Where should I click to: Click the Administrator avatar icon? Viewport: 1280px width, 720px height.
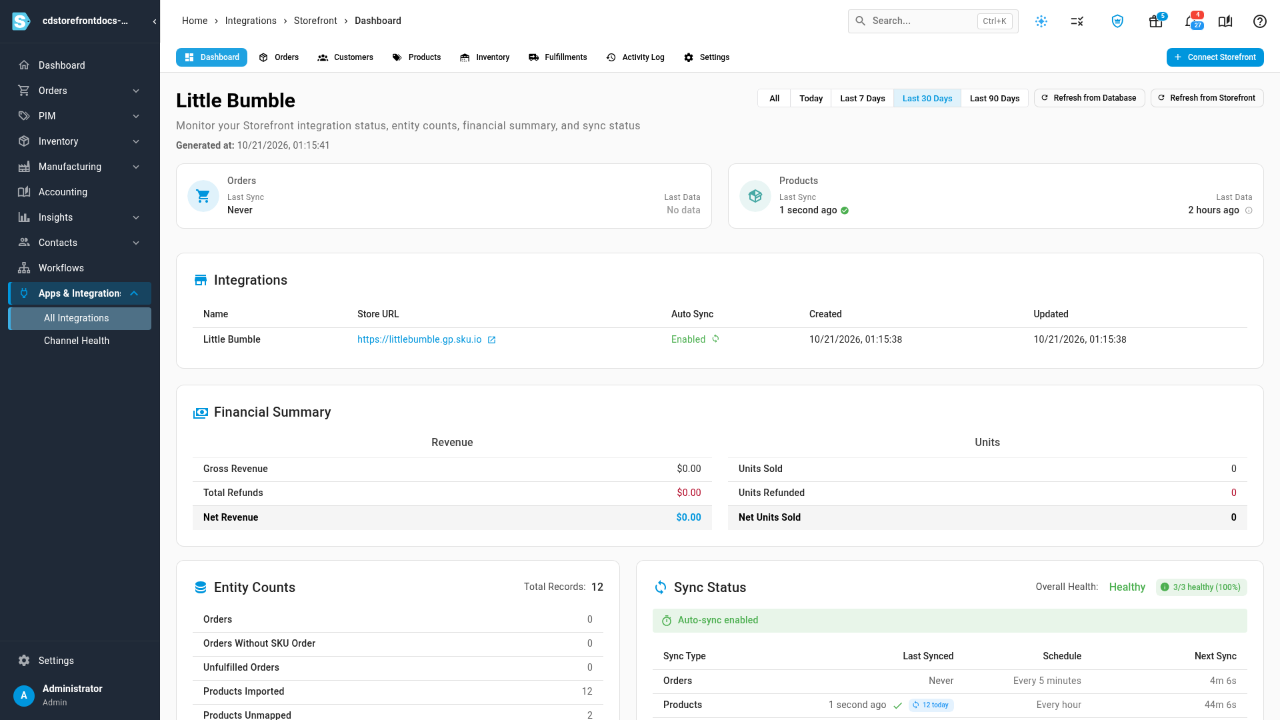(x=24, y=695)
